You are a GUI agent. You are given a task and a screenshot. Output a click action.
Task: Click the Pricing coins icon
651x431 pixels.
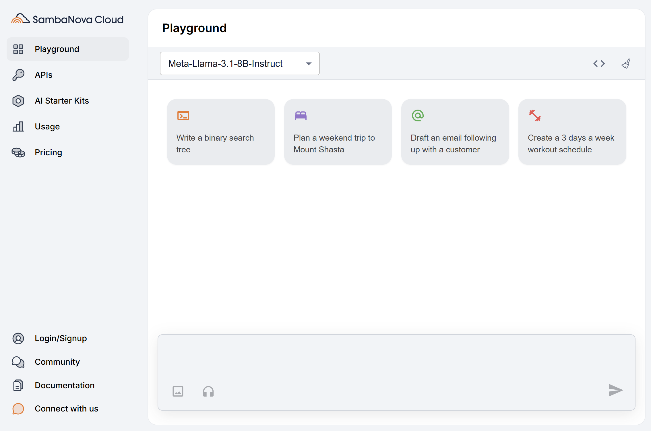(18, 152)
